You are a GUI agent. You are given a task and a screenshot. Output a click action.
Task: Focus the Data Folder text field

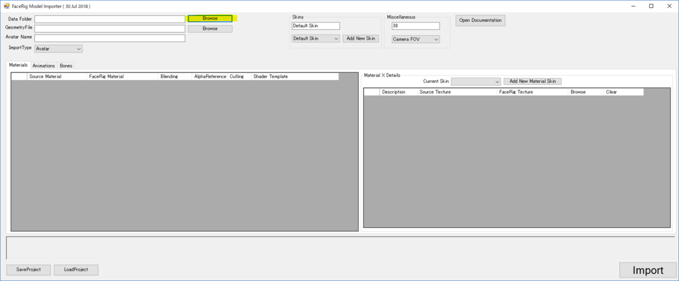click(x=110, y=19)
